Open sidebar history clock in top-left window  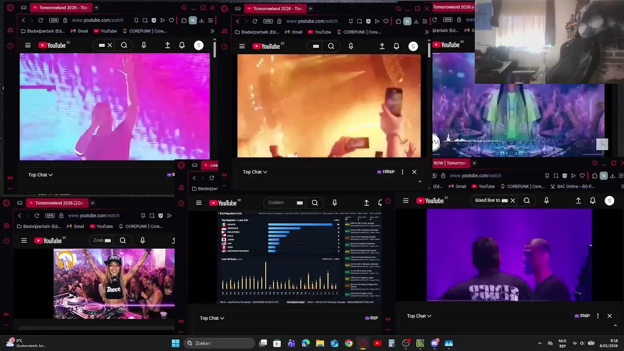pos(10,45)
